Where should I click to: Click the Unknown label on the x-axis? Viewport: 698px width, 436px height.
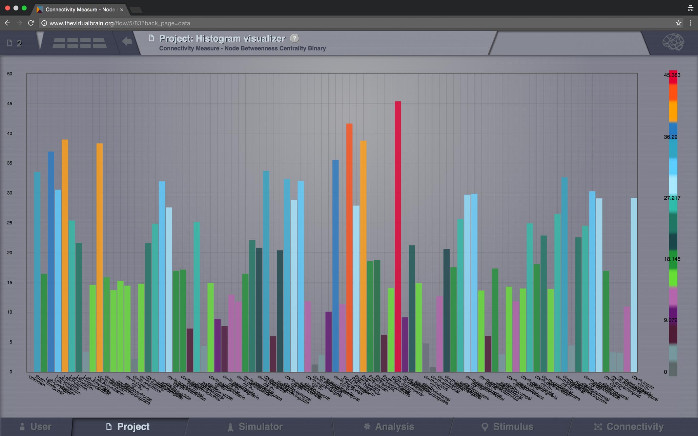pyautogui.click(x=37, y=381)
